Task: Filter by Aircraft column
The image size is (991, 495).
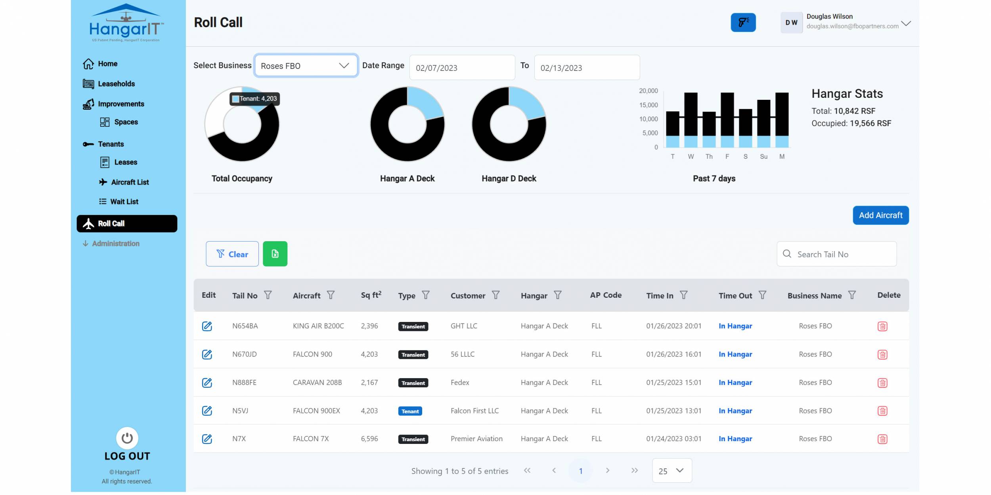Action: pyautogui.click(x=331, y=295)
